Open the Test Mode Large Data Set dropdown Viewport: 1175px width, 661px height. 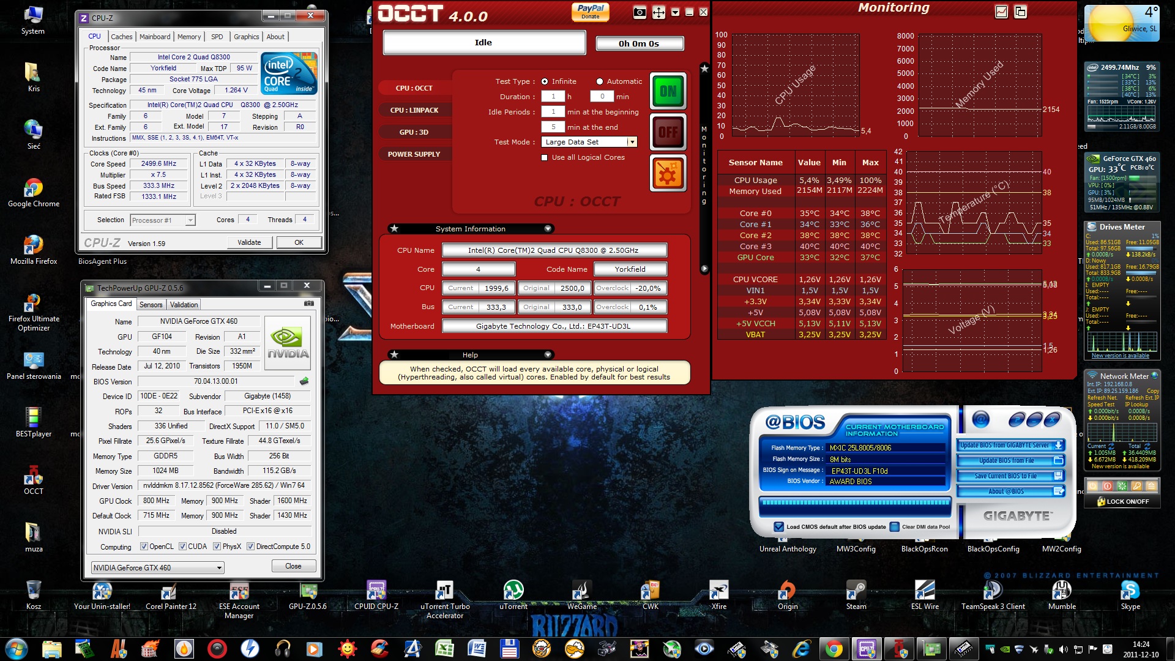[632, 142]
